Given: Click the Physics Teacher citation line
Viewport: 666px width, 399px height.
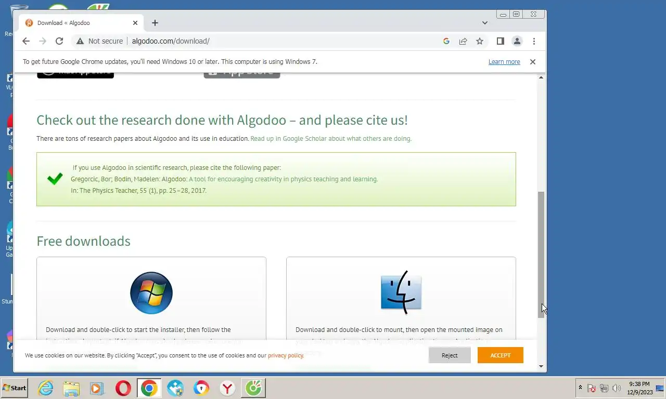Looking at the screenshot, I should (138, 191).
